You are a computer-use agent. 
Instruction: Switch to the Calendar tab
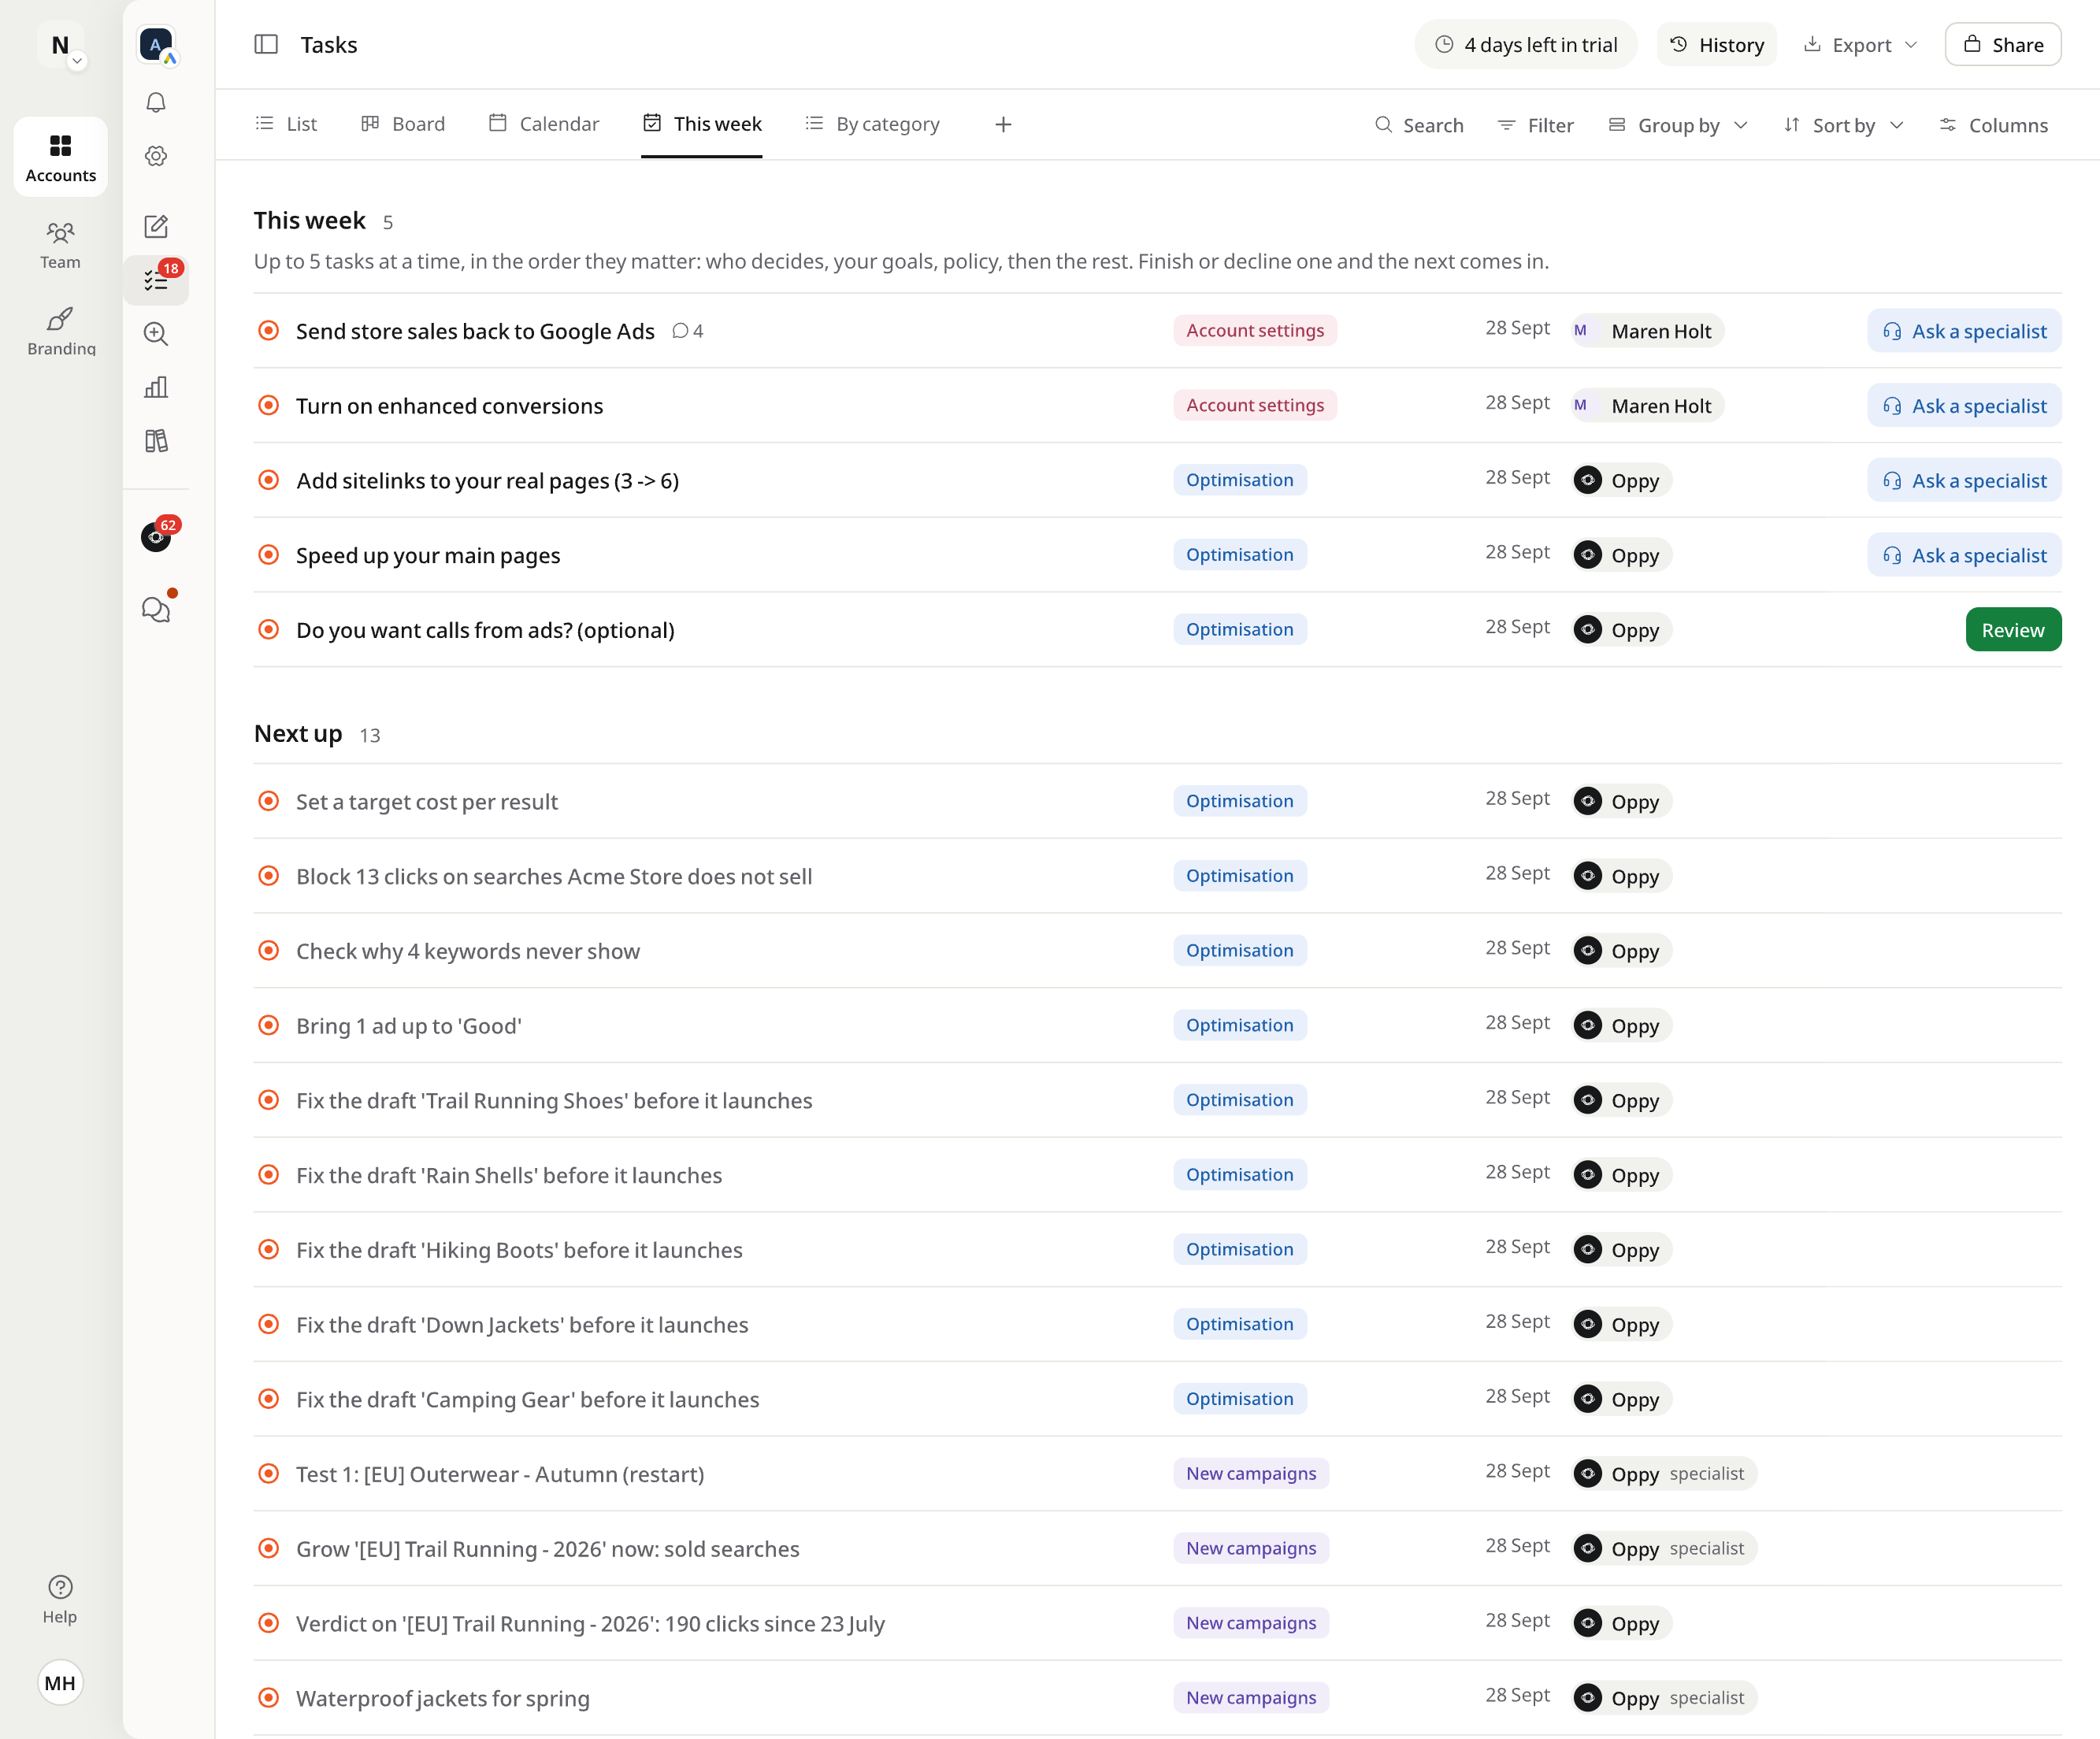(544, 124)
